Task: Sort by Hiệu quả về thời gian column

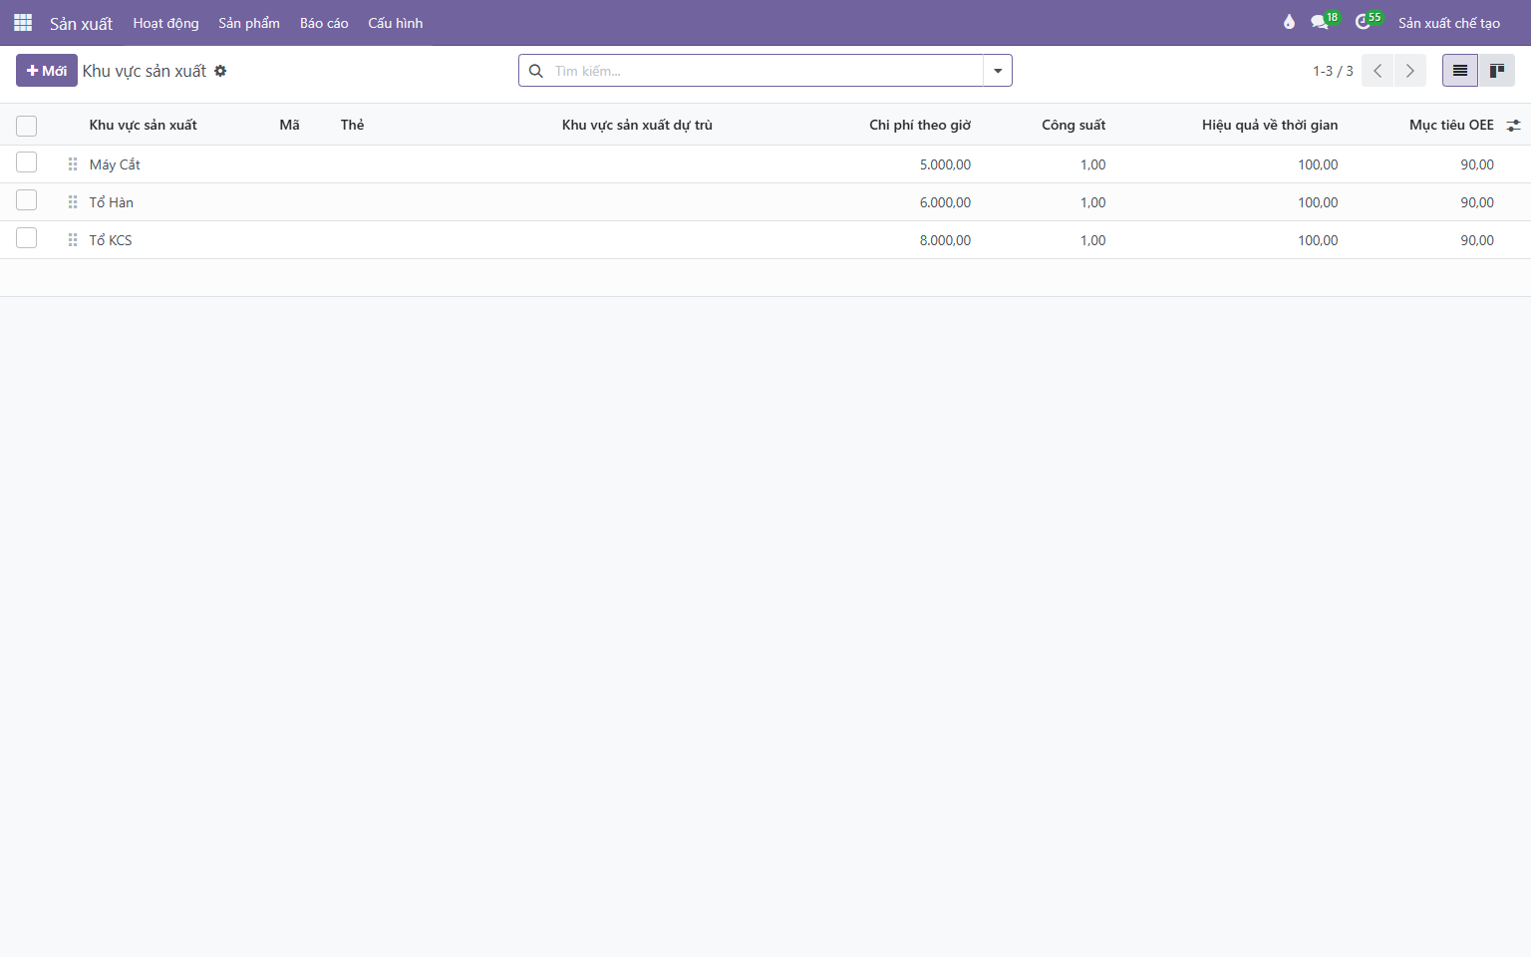Action: pos(1270,125)
